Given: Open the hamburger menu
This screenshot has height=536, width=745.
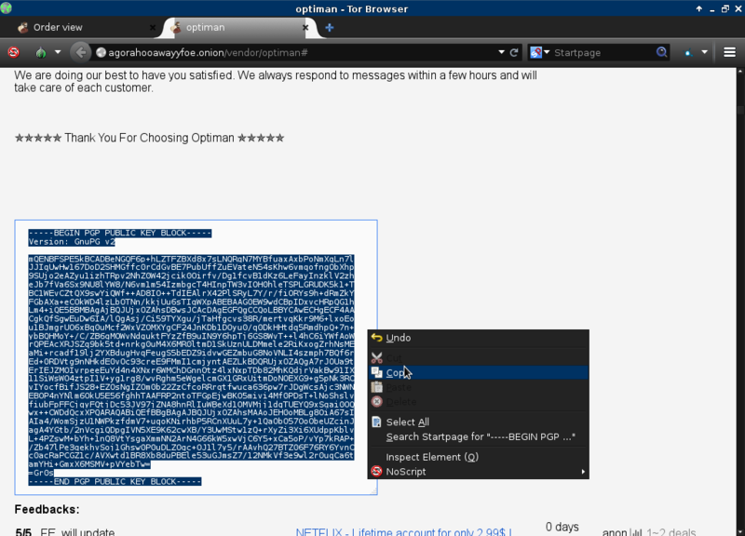Looking at the screenshot, I should (x=729, y=52).
